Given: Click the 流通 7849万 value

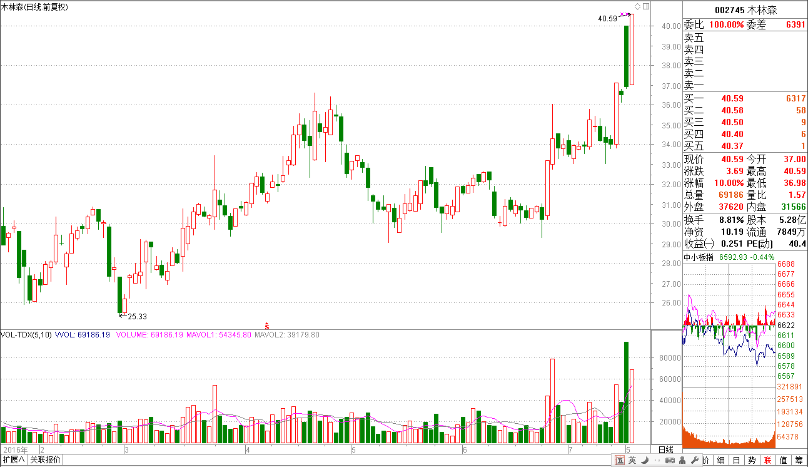Looking at the screenshot, I should pyautogui.click(x=792, y=232).
